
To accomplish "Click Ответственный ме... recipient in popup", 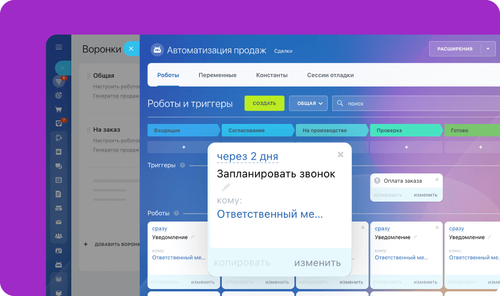I will point(270,214).
